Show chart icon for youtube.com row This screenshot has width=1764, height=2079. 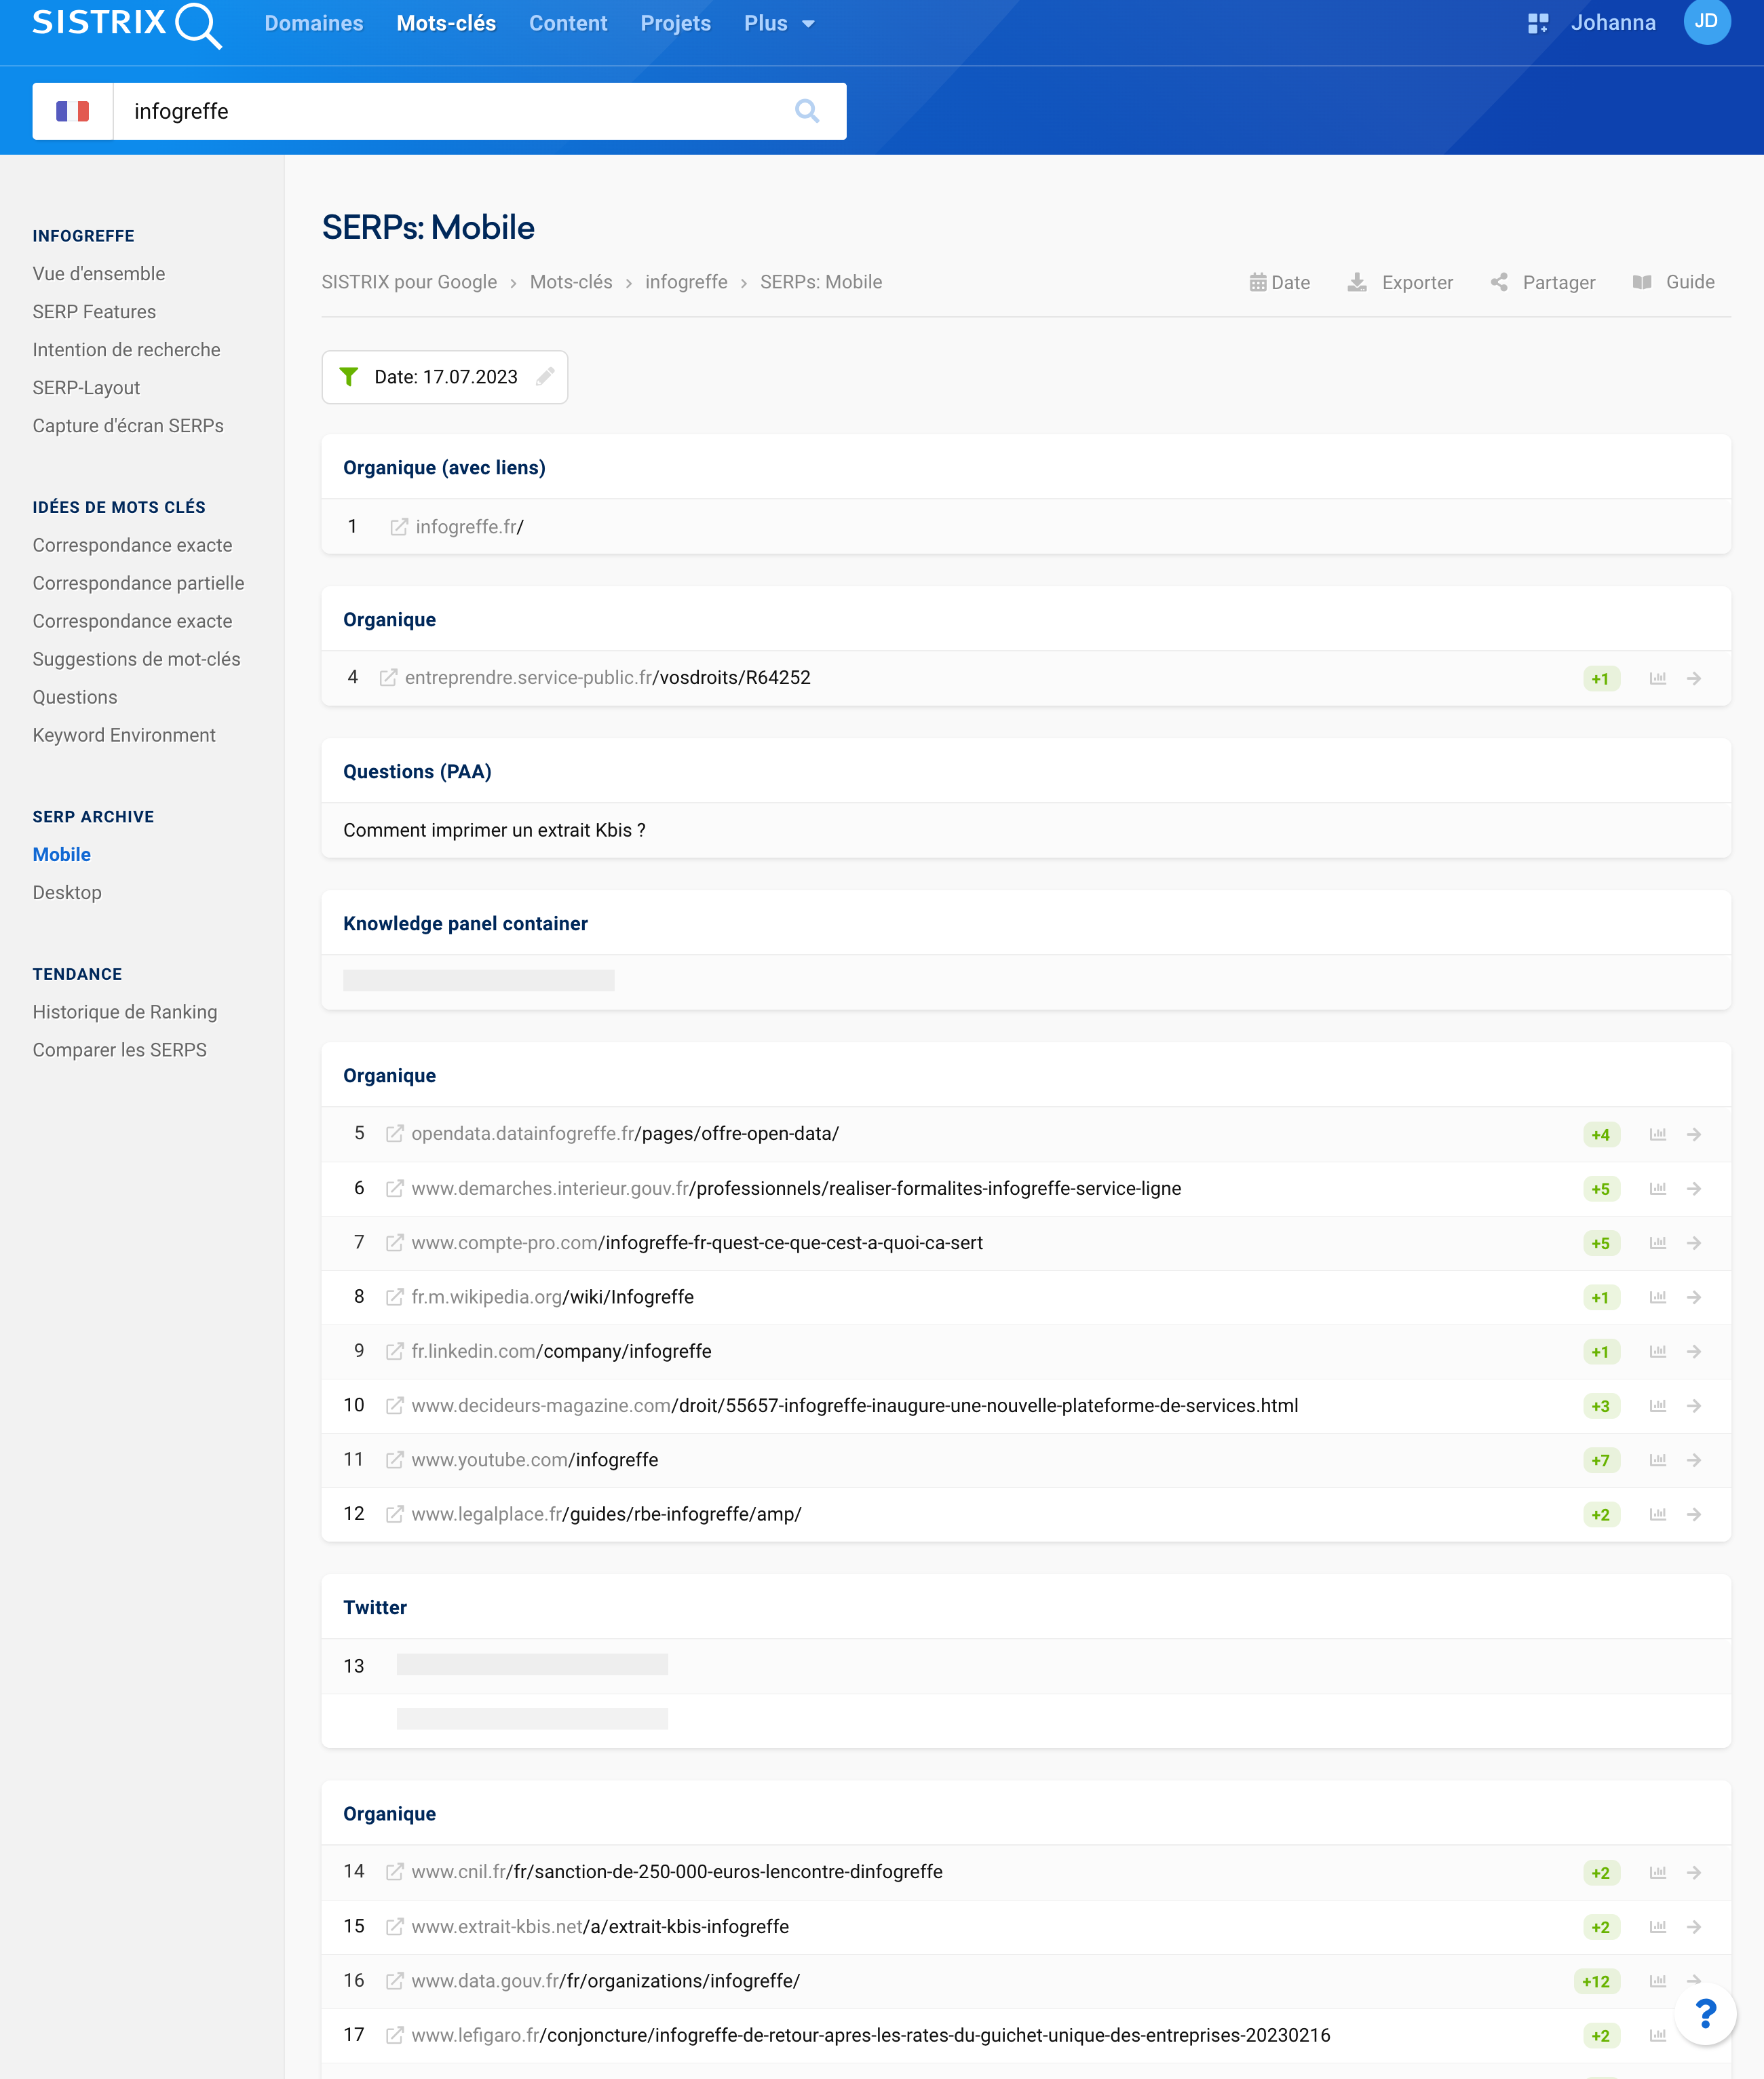(x=1658, y=1460)
